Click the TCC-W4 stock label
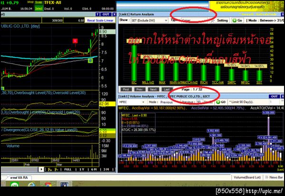 point(218,83)
